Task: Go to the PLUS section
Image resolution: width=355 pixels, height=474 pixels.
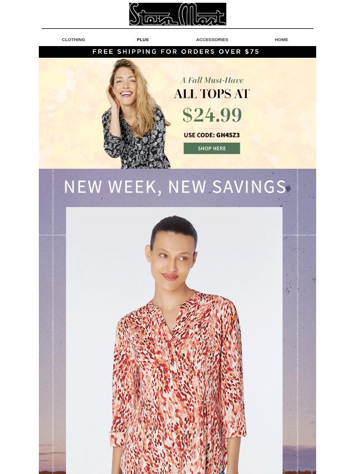Action: pos(143,39)
